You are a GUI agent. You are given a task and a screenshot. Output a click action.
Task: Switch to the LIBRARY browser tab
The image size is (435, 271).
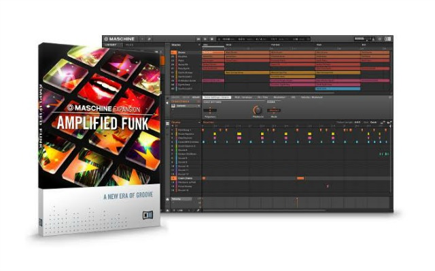pyautogui.click(x=111, y=45)
